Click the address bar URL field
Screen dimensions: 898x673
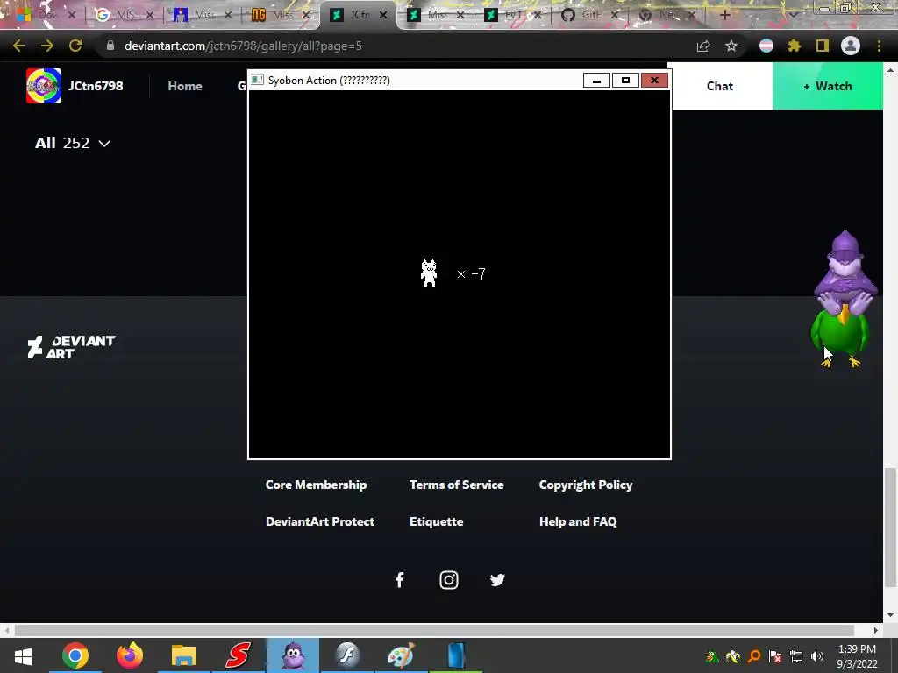[x=396, y=46]
